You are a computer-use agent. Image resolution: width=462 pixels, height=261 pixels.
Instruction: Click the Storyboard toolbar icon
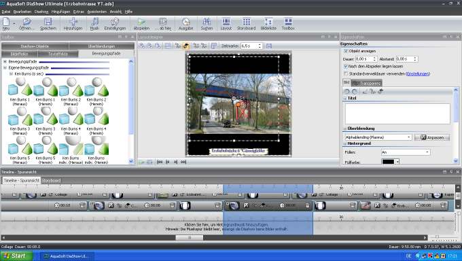click(x=247, y=23)
